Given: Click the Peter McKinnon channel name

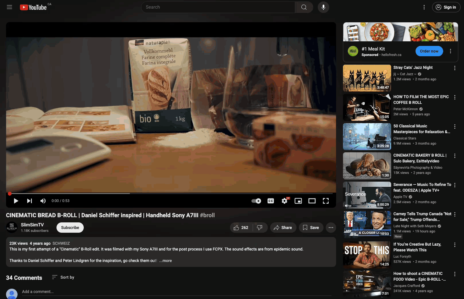Looking at the screenshot, I should coord(405,109).
